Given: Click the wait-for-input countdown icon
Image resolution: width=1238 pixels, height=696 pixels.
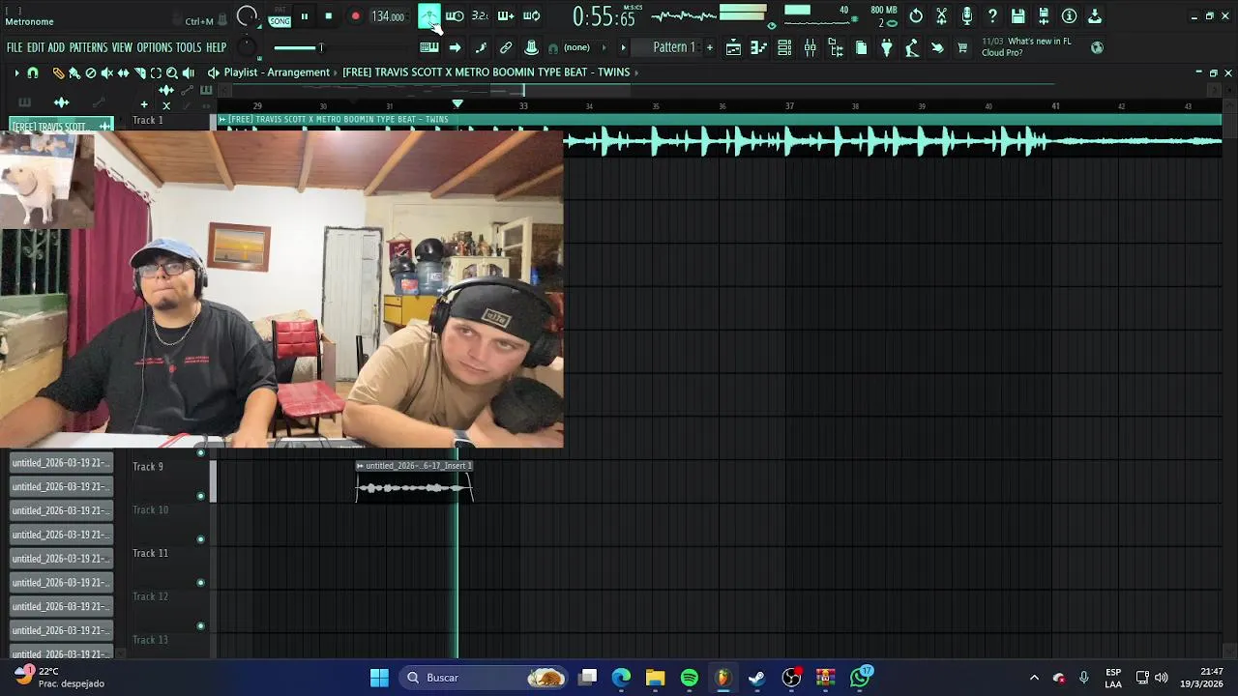Looking at the screenshot, I should 455,15.
